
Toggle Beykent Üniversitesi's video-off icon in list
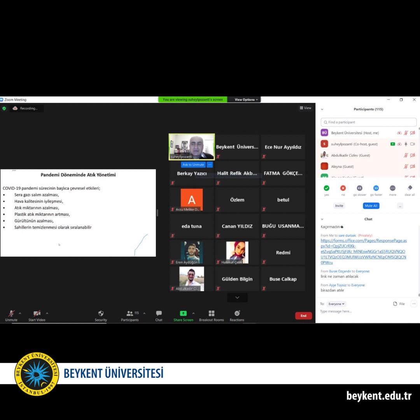(x=413, y=133)
